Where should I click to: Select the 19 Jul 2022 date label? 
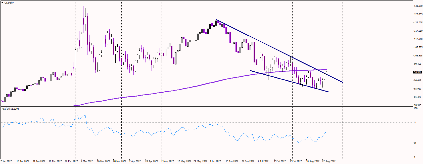point(280,161)
